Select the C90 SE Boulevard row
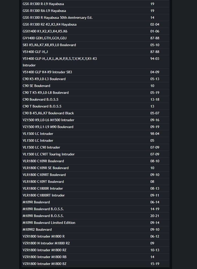 [37, 86]
